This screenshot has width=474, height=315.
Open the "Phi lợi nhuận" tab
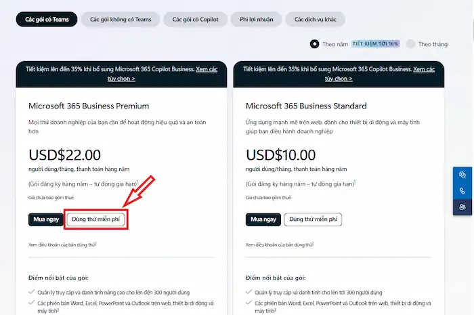[256, 19]
